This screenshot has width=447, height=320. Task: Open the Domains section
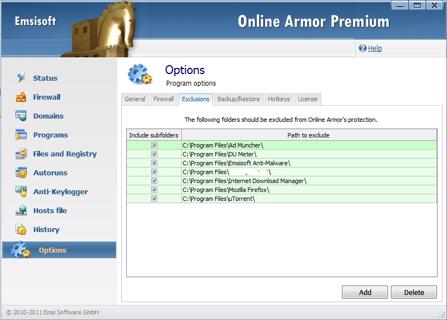pos(48,116)
